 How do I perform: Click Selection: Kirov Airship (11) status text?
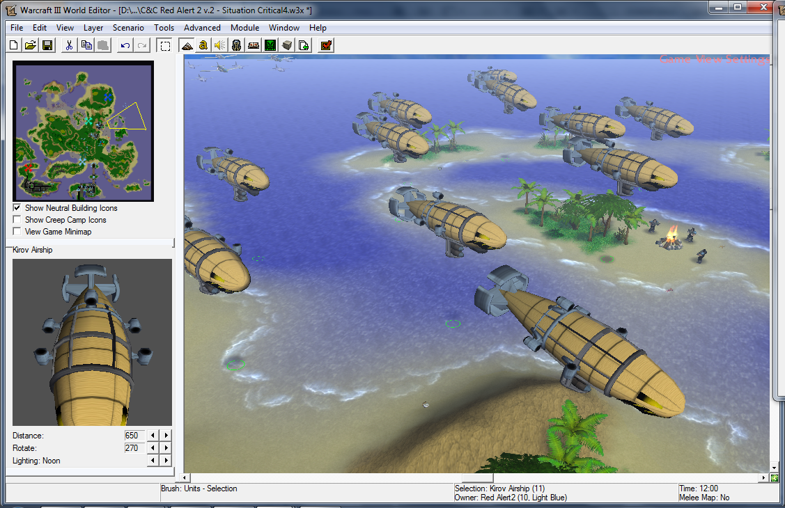(x=499, y=489)
